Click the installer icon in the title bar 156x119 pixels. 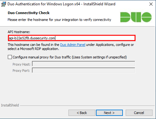3,4
